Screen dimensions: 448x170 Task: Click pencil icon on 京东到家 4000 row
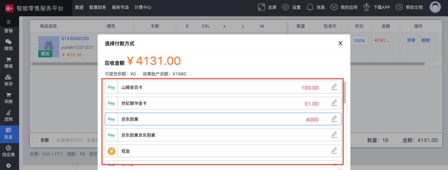click(x=334, y=119)
